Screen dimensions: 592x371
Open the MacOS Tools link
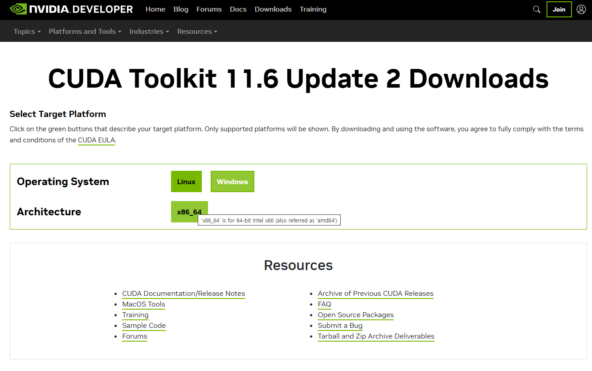143,304
